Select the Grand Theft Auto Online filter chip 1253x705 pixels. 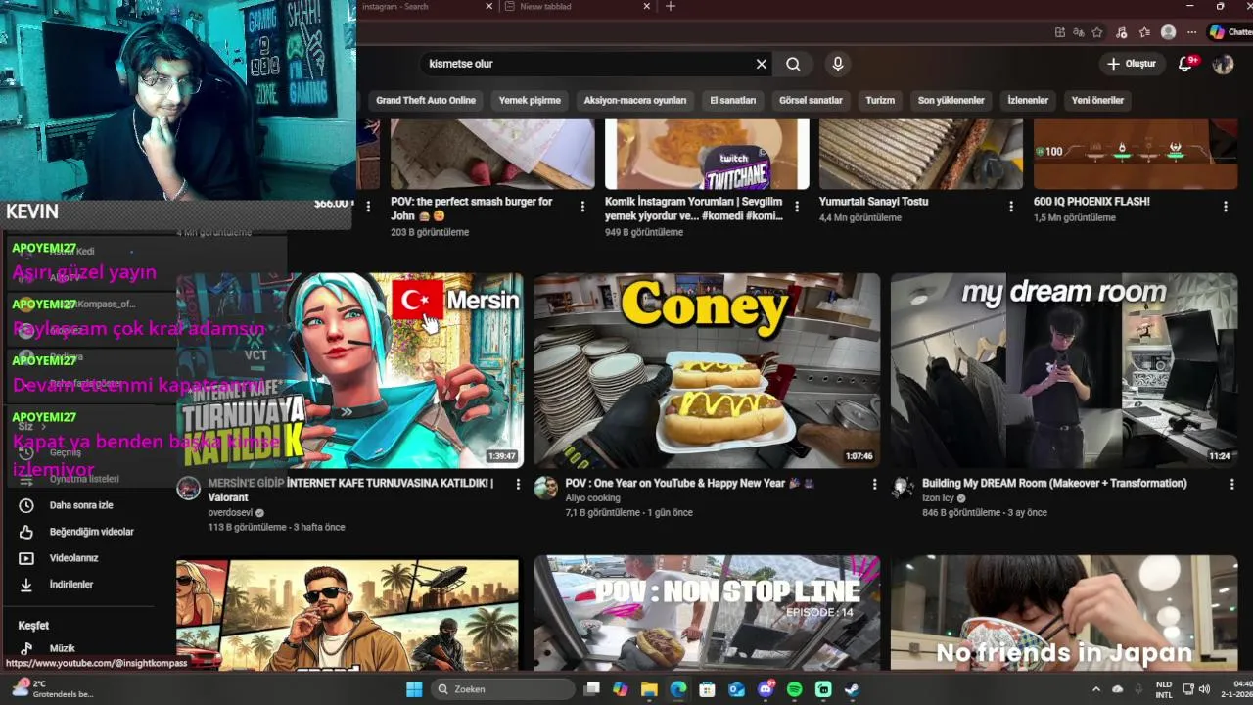pyautogui.click(x=426, y=100)
